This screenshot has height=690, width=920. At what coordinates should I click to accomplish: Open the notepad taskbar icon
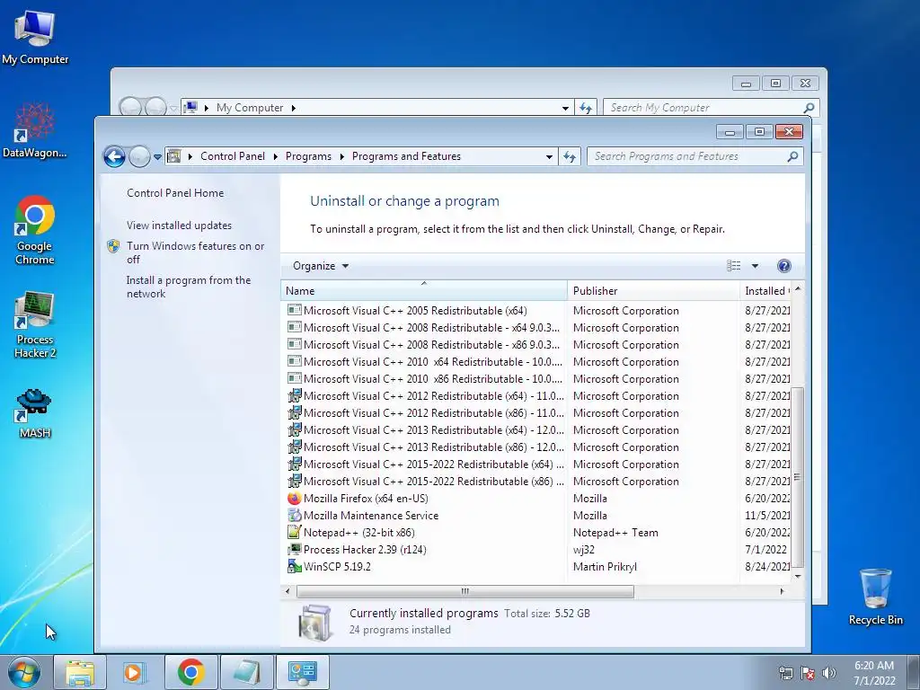tap(246, 672)
